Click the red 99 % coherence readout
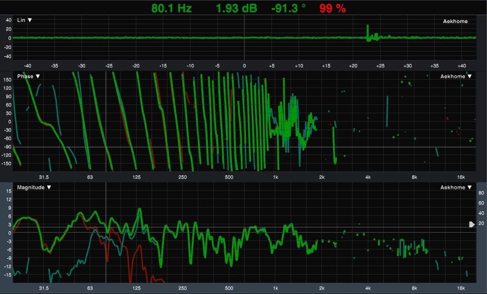The image size is (487, 294). point(332,9)
